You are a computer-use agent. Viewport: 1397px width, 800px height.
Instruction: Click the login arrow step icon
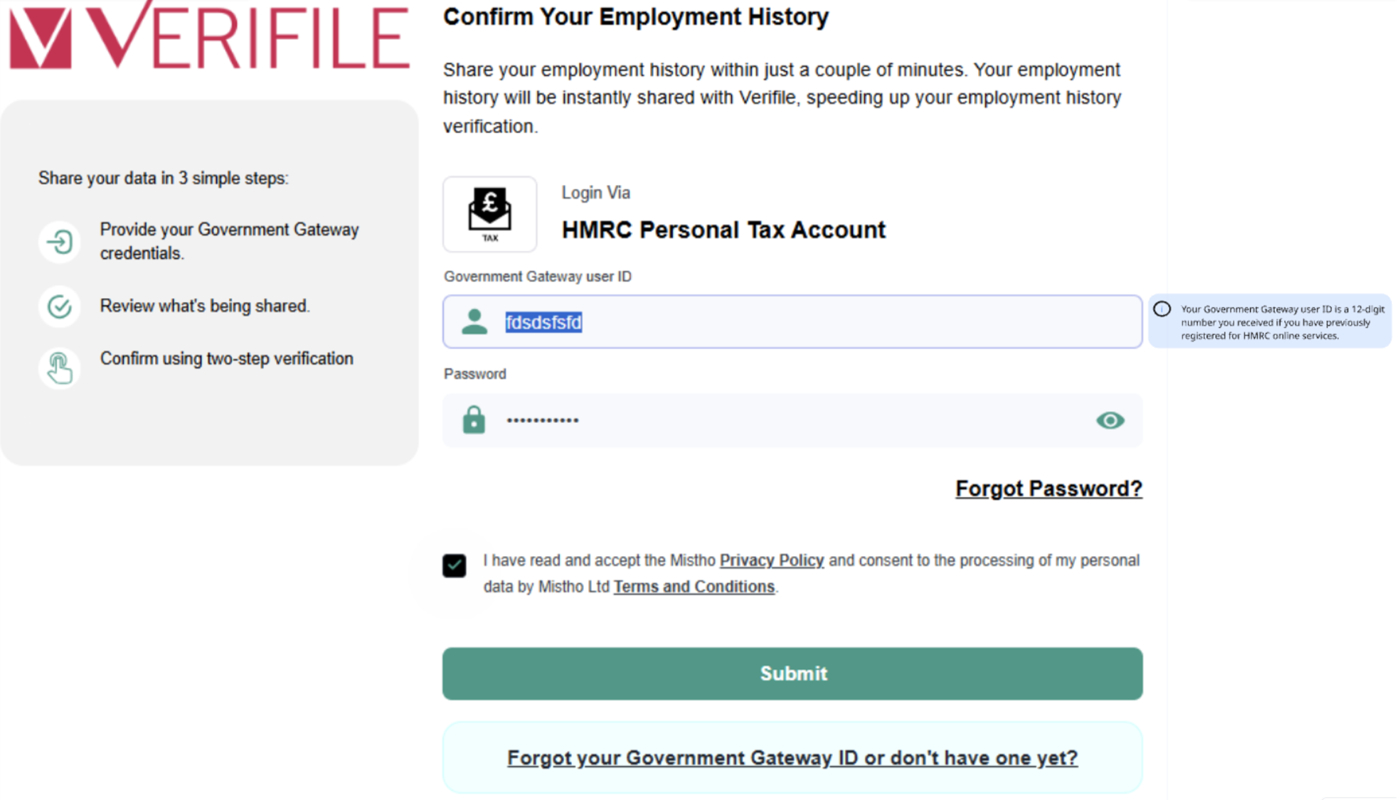point(60,242)
